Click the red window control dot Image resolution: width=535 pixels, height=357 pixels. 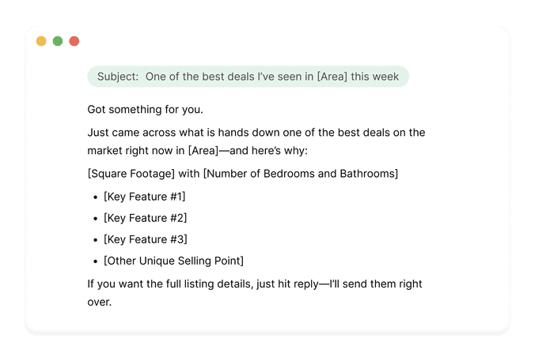pyautogui.click(x=74, y=41)
